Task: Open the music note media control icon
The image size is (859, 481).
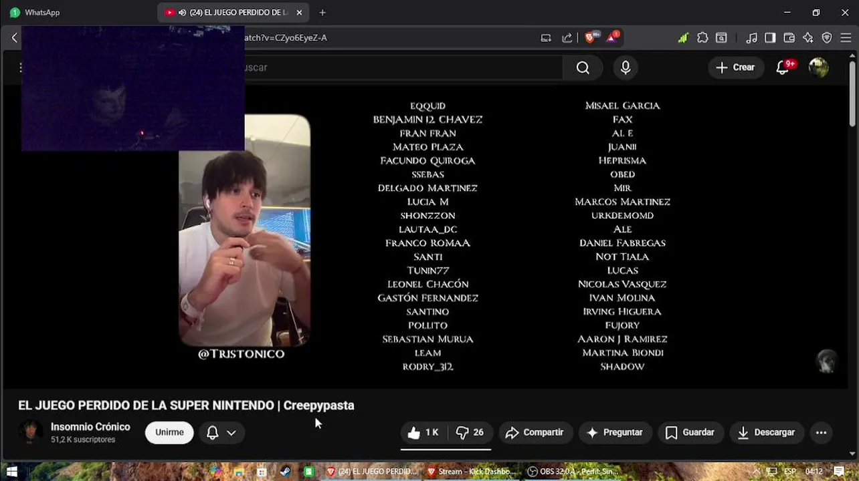Action: pos(751,38)
